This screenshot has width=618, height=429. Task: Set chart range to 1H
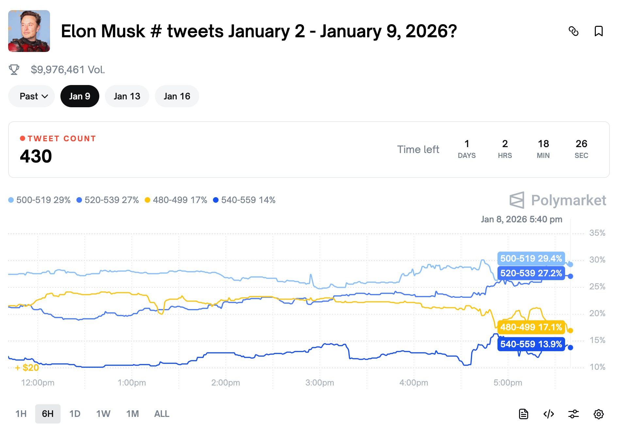[21, 414]
